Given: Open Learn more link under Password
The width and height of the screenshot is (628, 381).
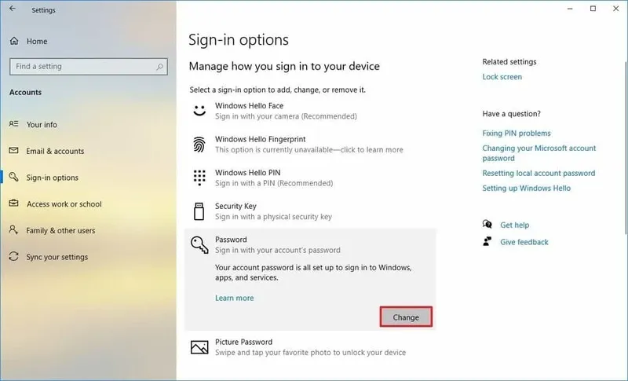Looking at the screenshot, I should 234,298.
